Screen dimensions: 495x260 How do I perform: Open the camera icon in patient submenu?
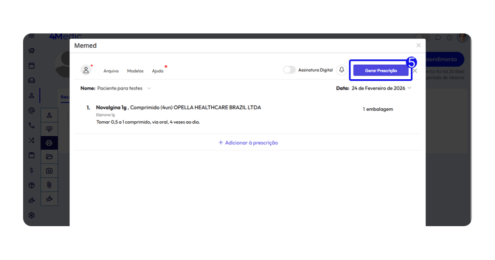tap(49, 171)
